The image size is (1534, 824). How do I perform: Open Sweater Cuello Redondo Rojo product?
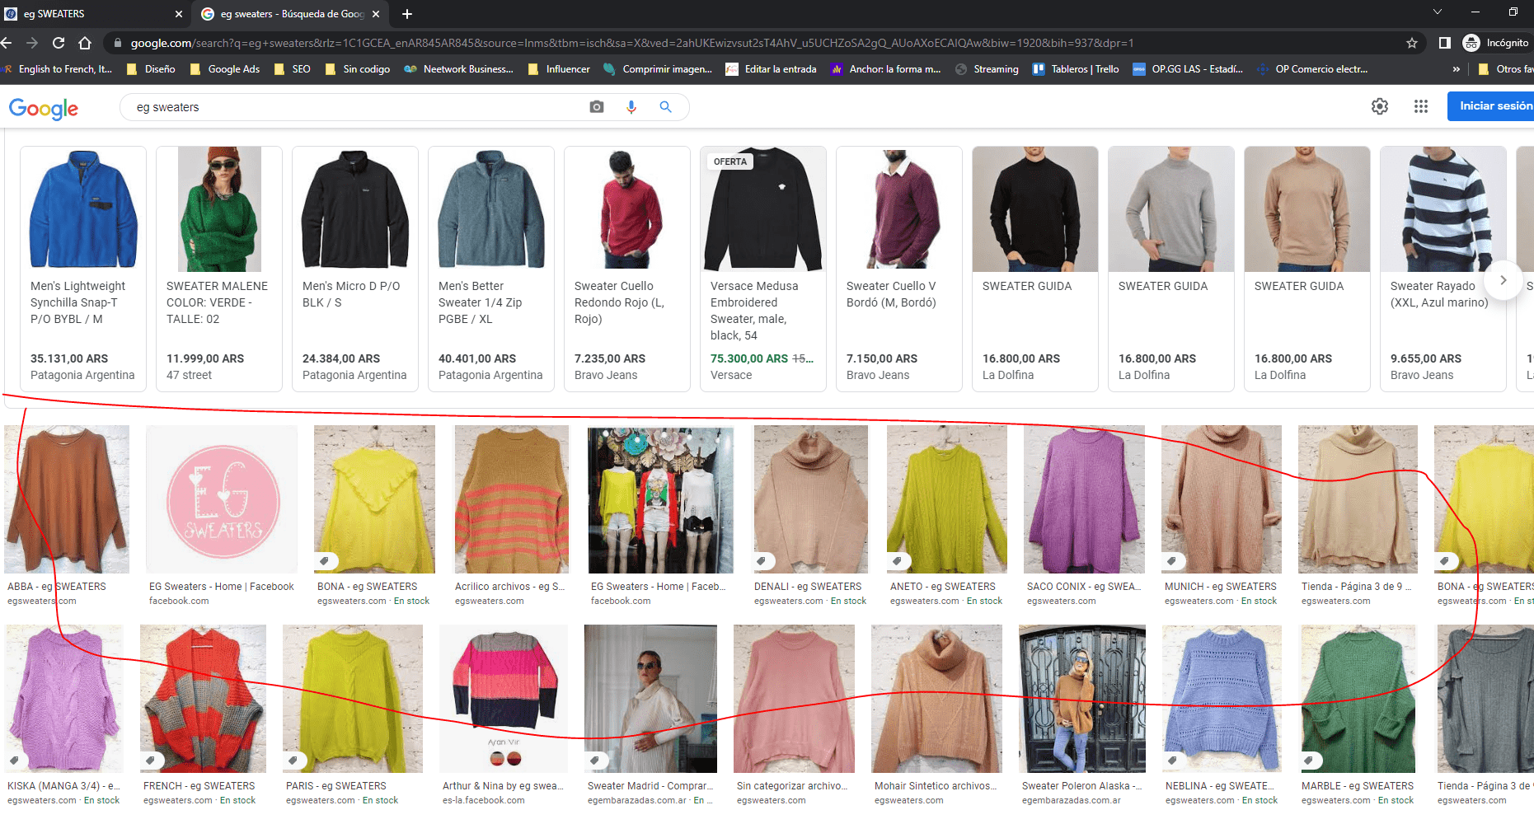(x=626, y=269)
